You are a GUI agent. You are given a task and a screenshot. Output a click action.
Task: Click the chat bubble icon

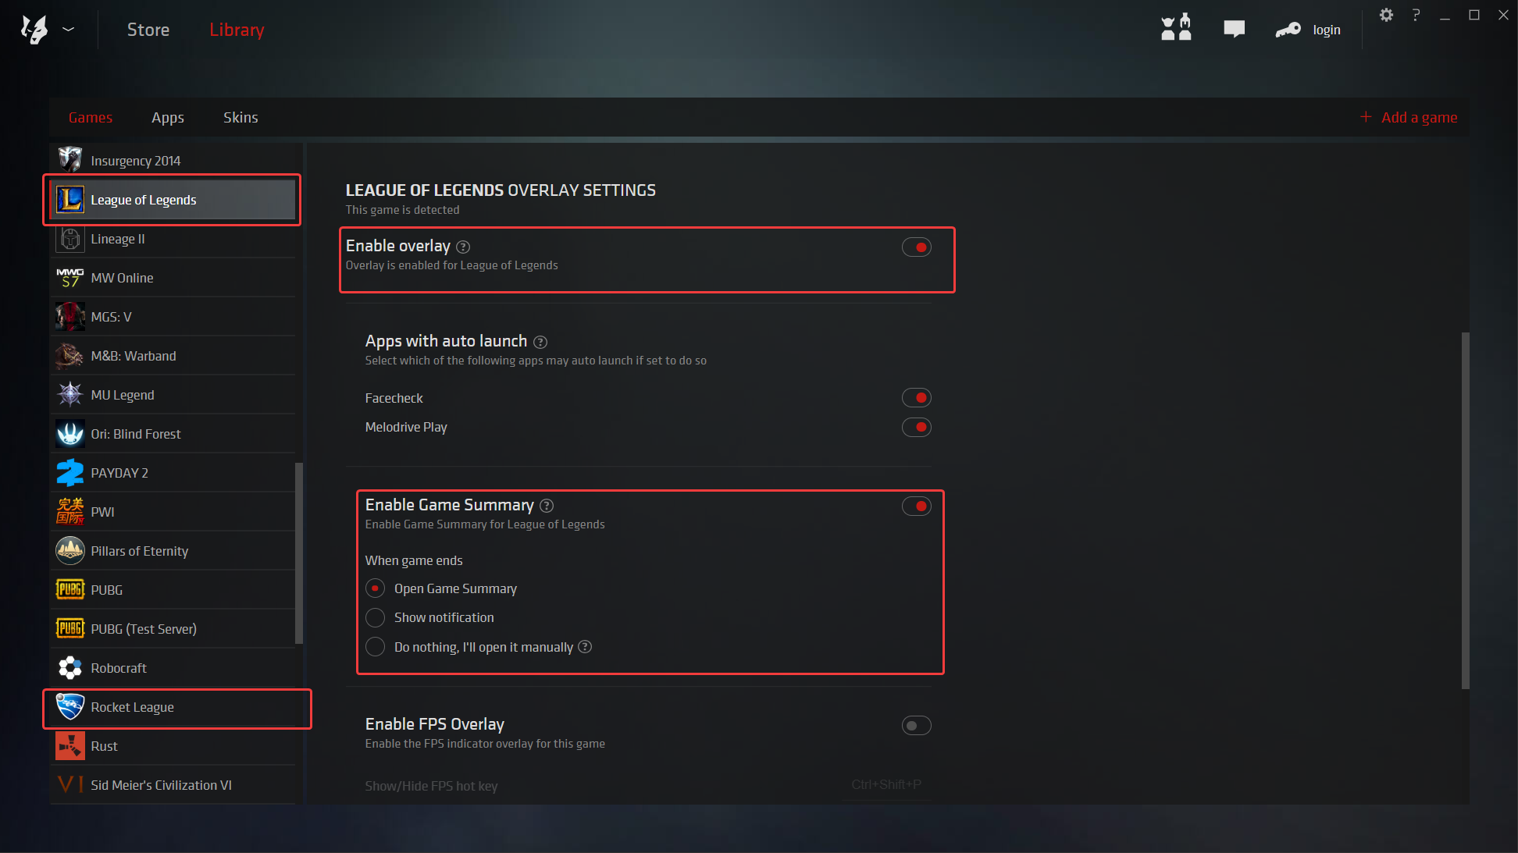(1234, 30)
